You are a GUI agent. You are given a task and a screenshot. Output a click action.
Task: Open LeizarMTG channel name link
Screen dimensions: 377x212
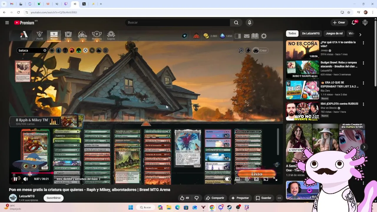point(27,196)
